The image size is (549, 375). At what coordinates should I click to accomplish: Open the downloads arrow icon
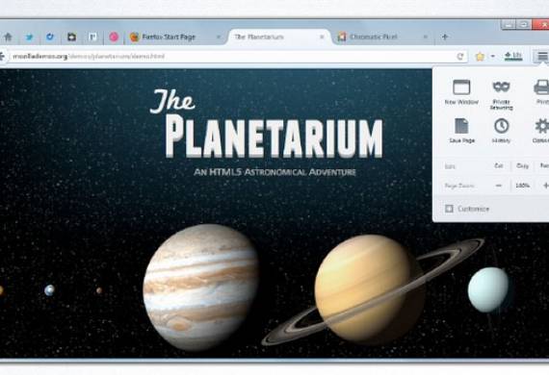512,56
